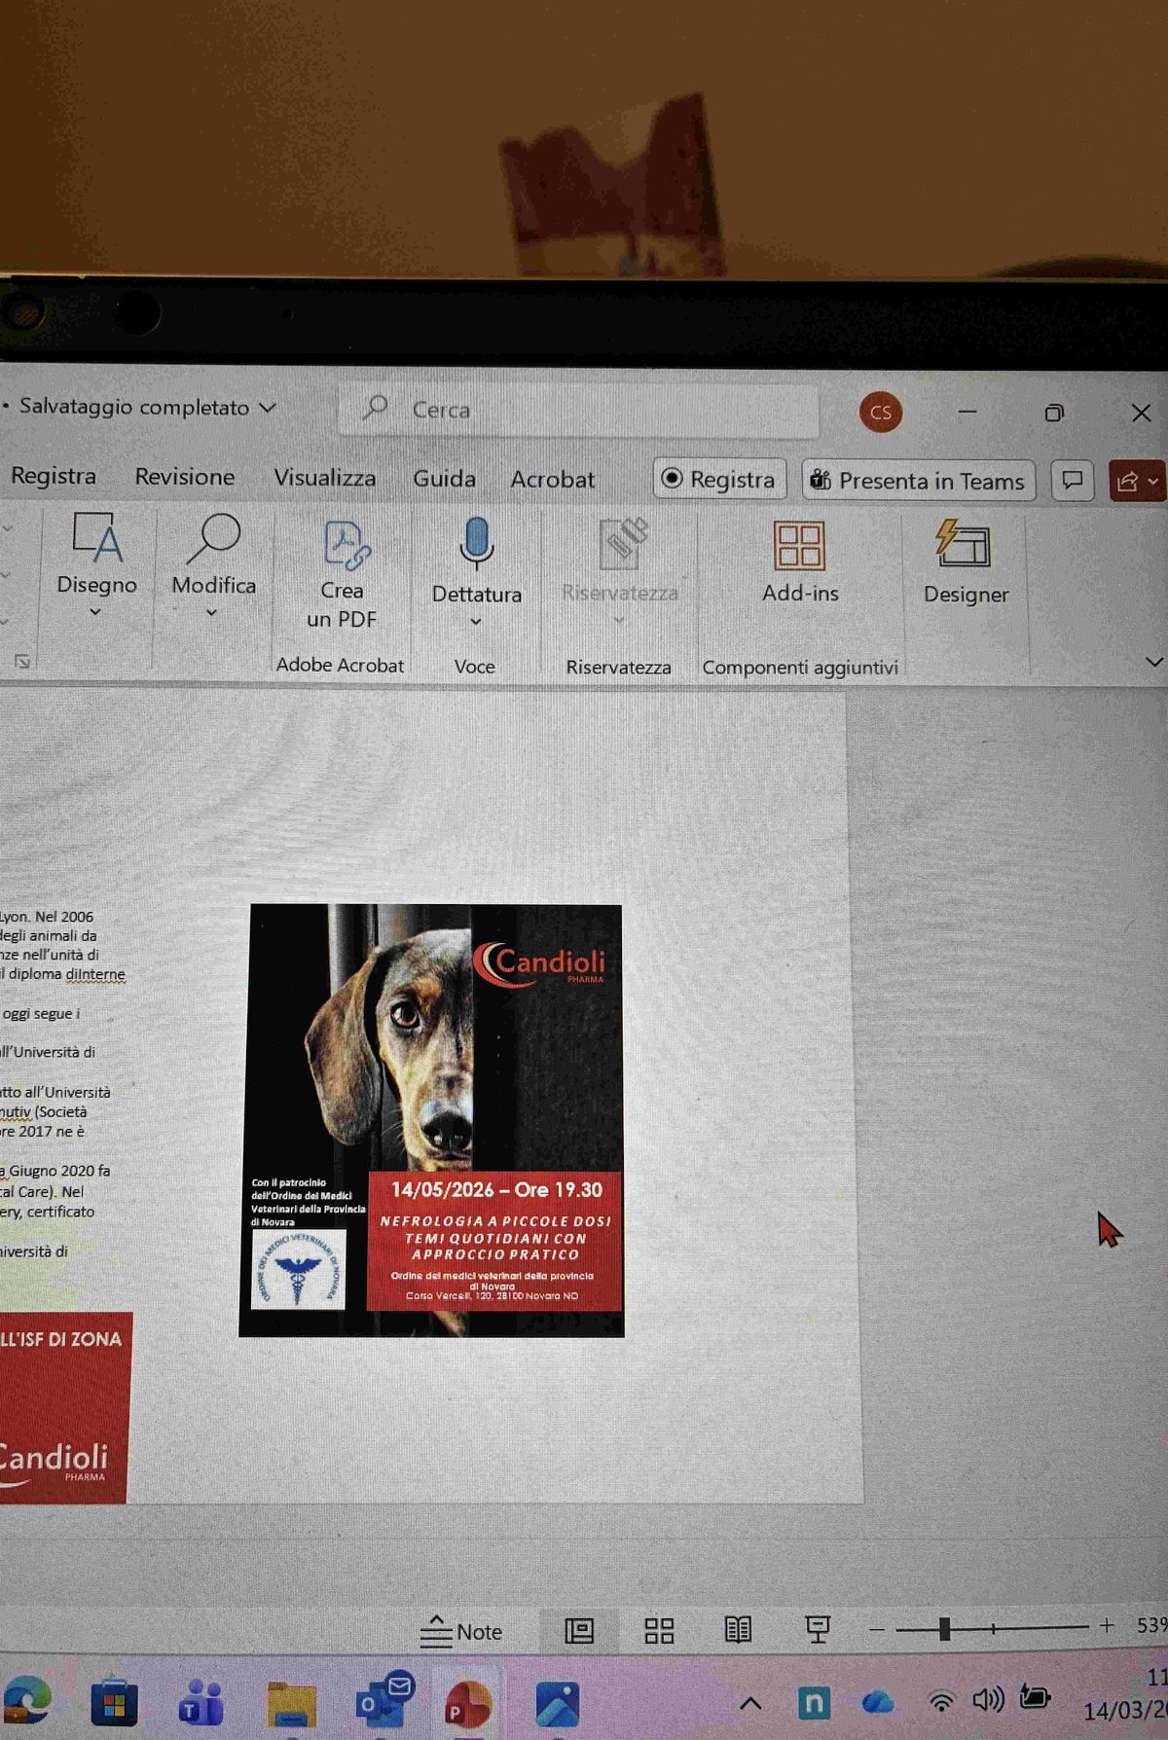
Task: Click into the Cerca search box
Action: click(584, 410)
